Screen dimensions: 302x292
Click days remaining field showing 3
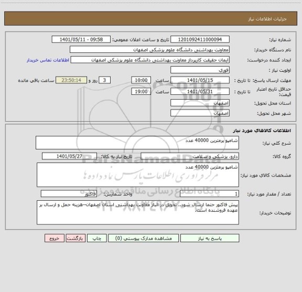104,80
